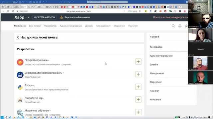Viewport: 213px width, 119px height.
Task: Click the Хабр logo
Action: pyautogui.click(x=19, y=17)
